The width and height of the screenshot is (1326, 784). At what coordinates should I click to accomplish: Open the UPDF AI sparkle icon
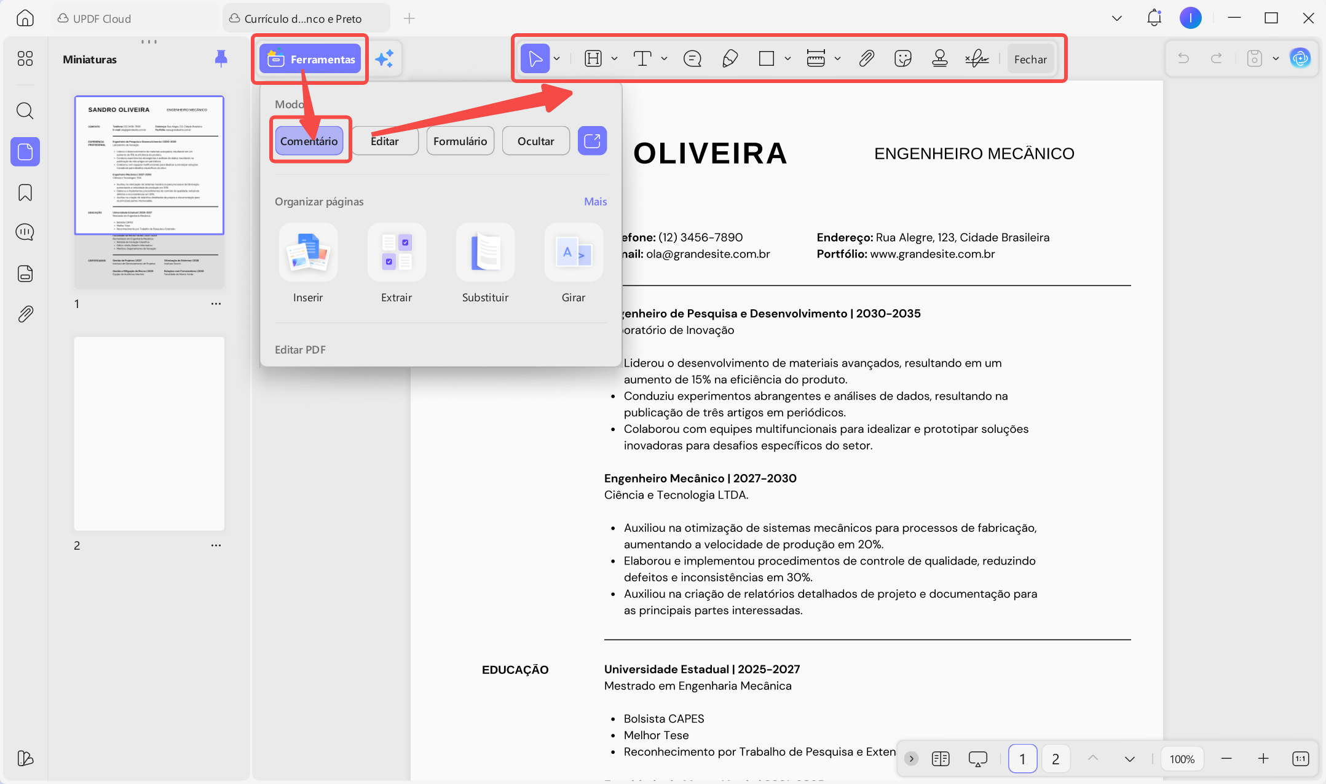385,59
